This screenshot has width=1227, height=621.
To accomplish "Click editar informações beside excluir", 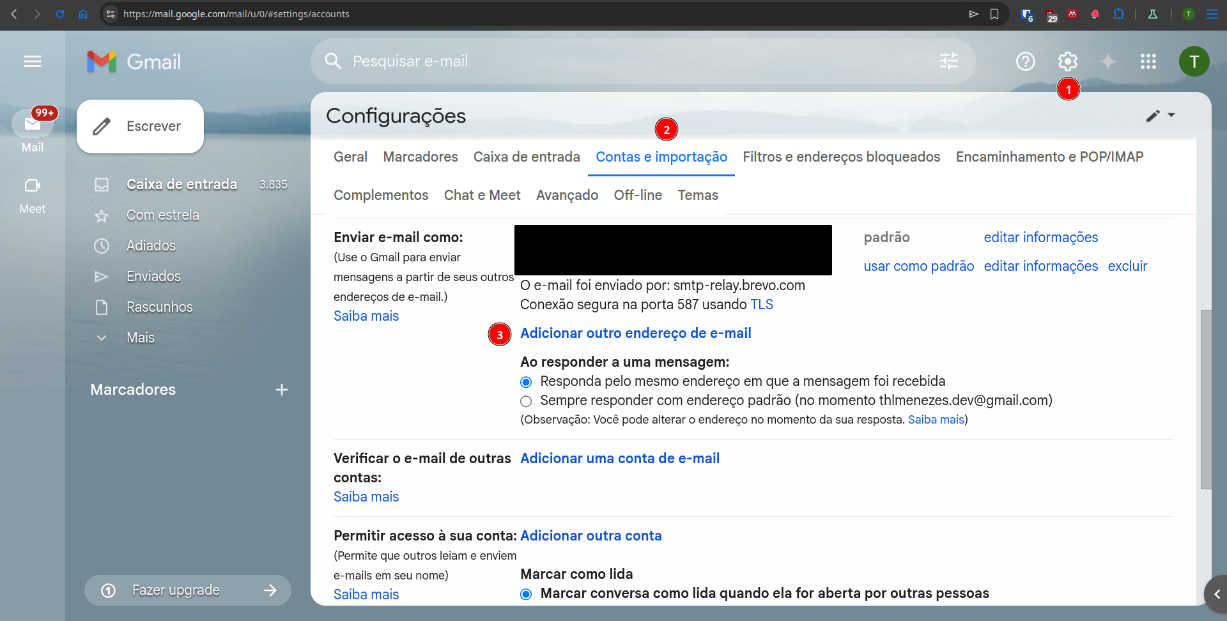I will pyautogui.click(x=1040, y=266).
